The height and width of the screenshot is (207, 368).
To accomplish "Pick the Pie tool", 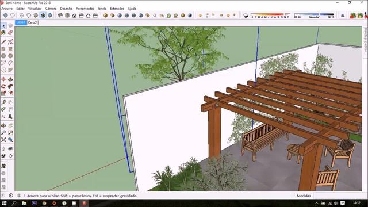I will click(10, 70).
